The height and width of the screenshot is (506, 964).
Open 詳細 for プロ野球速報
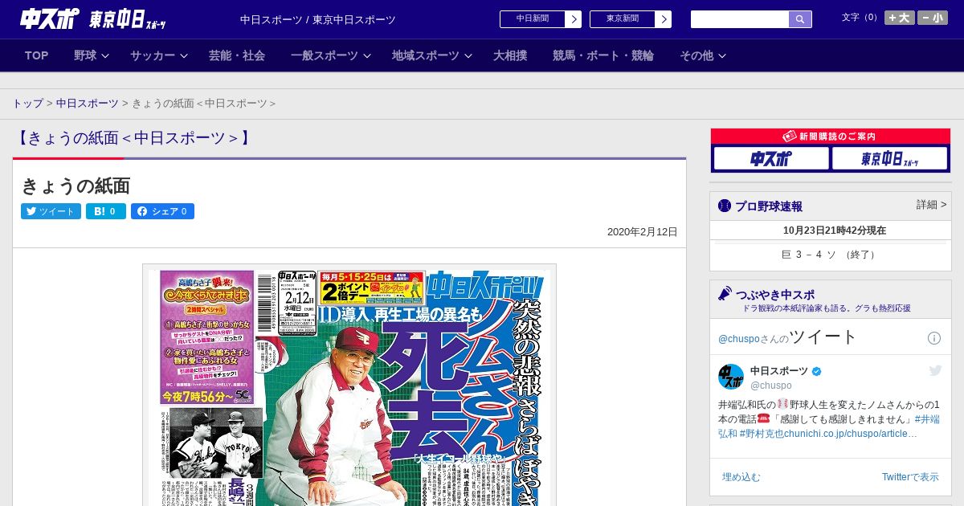click(x=931, y=205)
